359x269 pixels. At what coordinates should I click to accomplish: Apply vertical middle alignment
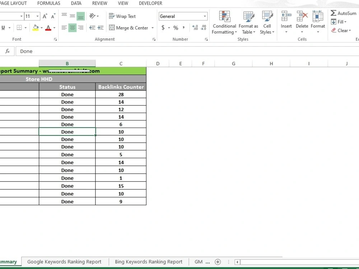pos(73,16)
